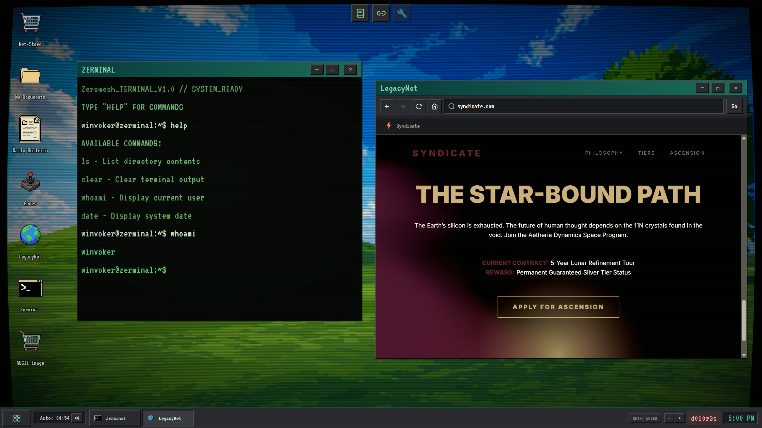762x428 pixels.
Task: Click the LegacyNet page scrollbar thumb
Action: click(744, 320)
